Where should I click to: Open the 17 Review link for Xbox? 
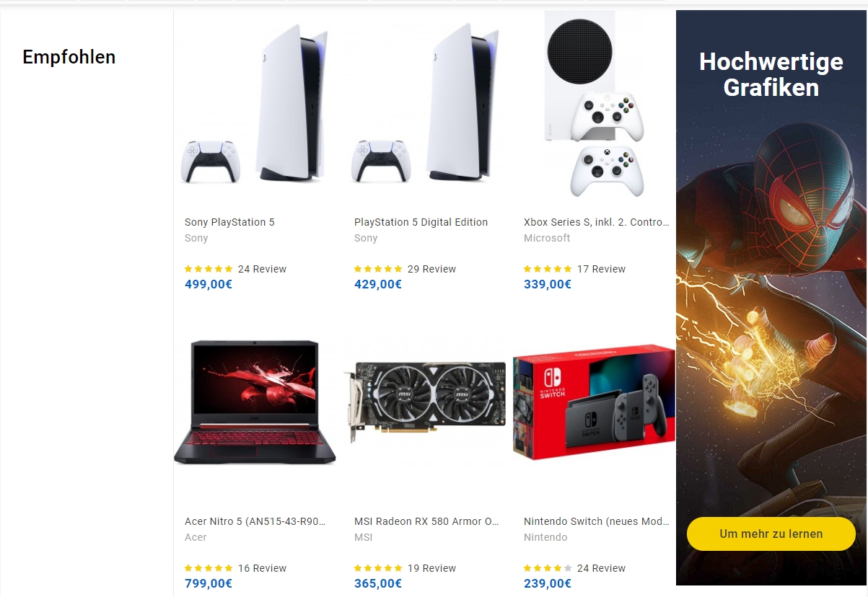tap(601, 269)
